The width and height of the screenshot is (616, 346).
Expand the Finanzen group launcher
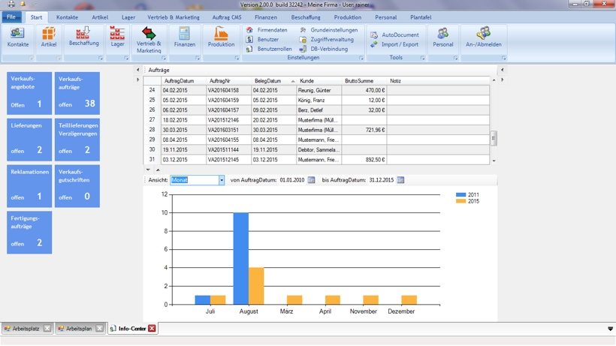coord(198,58)
